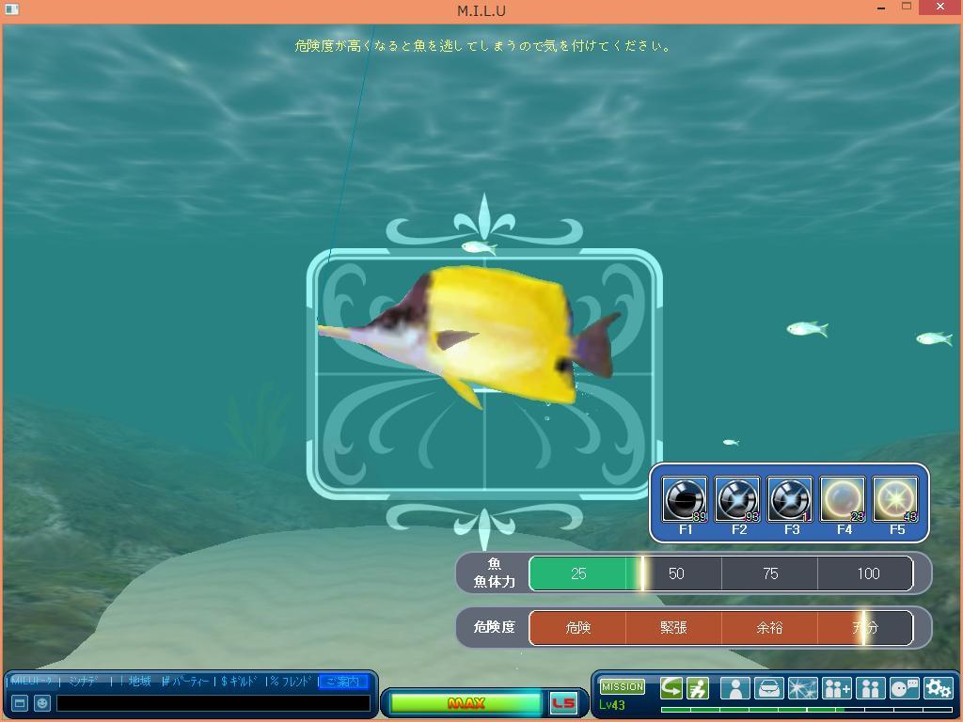Minimize the M.I.L.U window

click(x=882, y=8)
